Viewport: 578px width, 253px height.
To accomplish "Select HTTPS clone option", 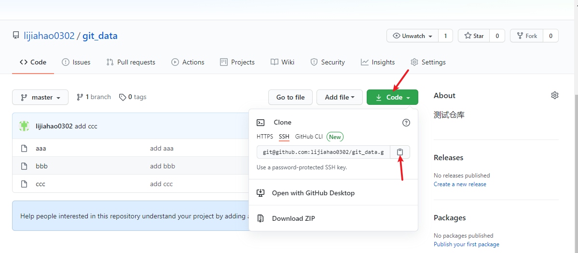I will pos(265,137).
